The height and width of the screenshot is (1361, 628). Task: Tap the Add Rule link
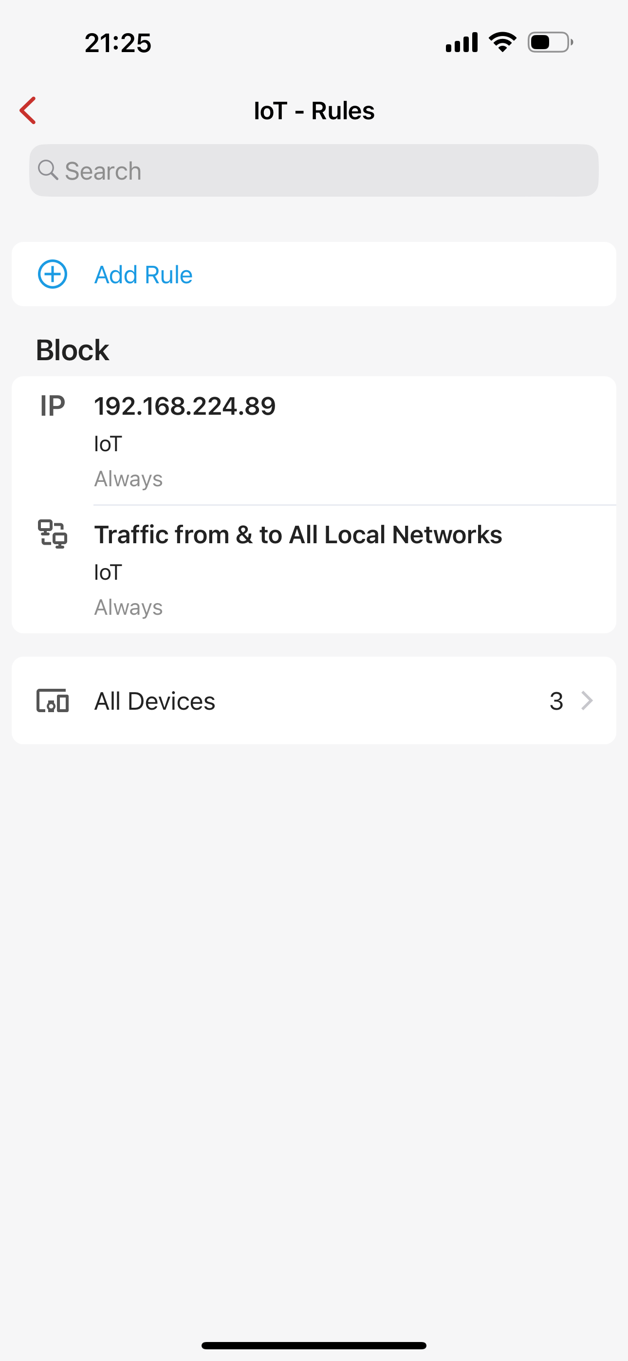click(x=143, y=275)
